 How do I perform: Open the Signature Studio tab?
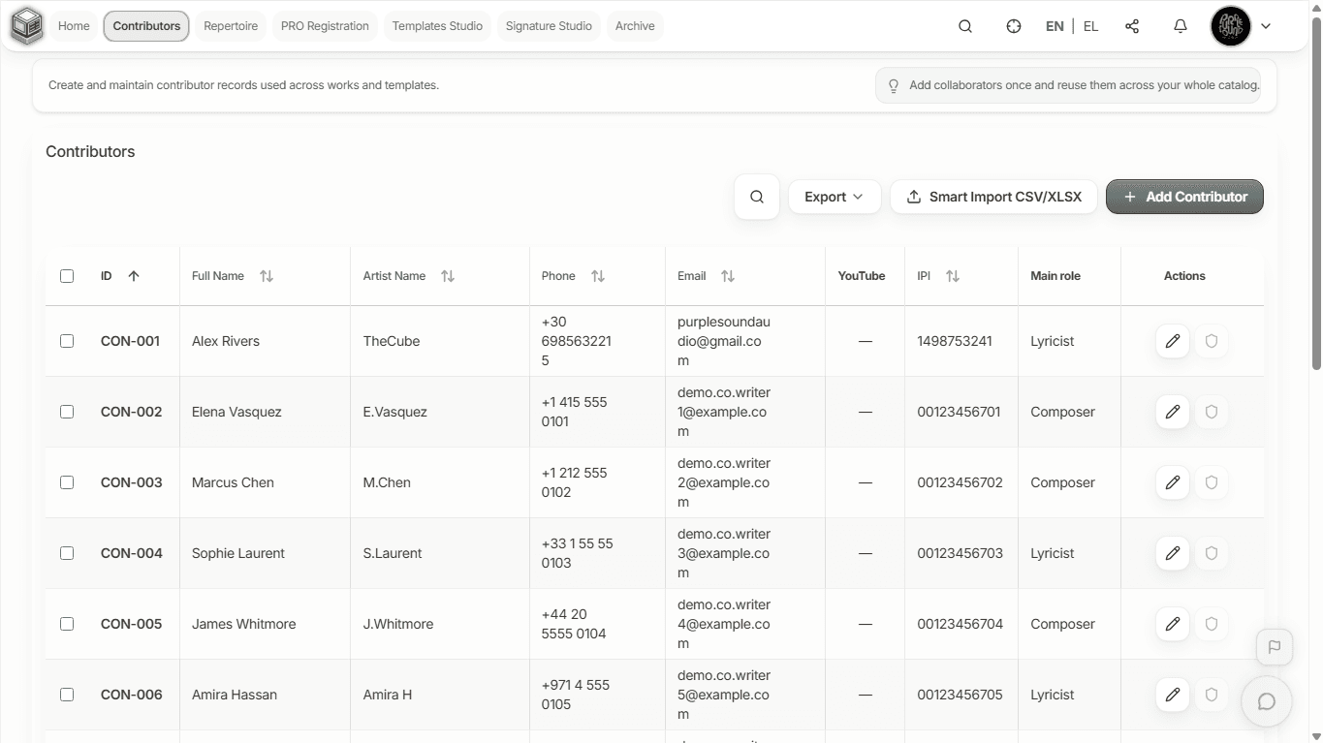549,26
